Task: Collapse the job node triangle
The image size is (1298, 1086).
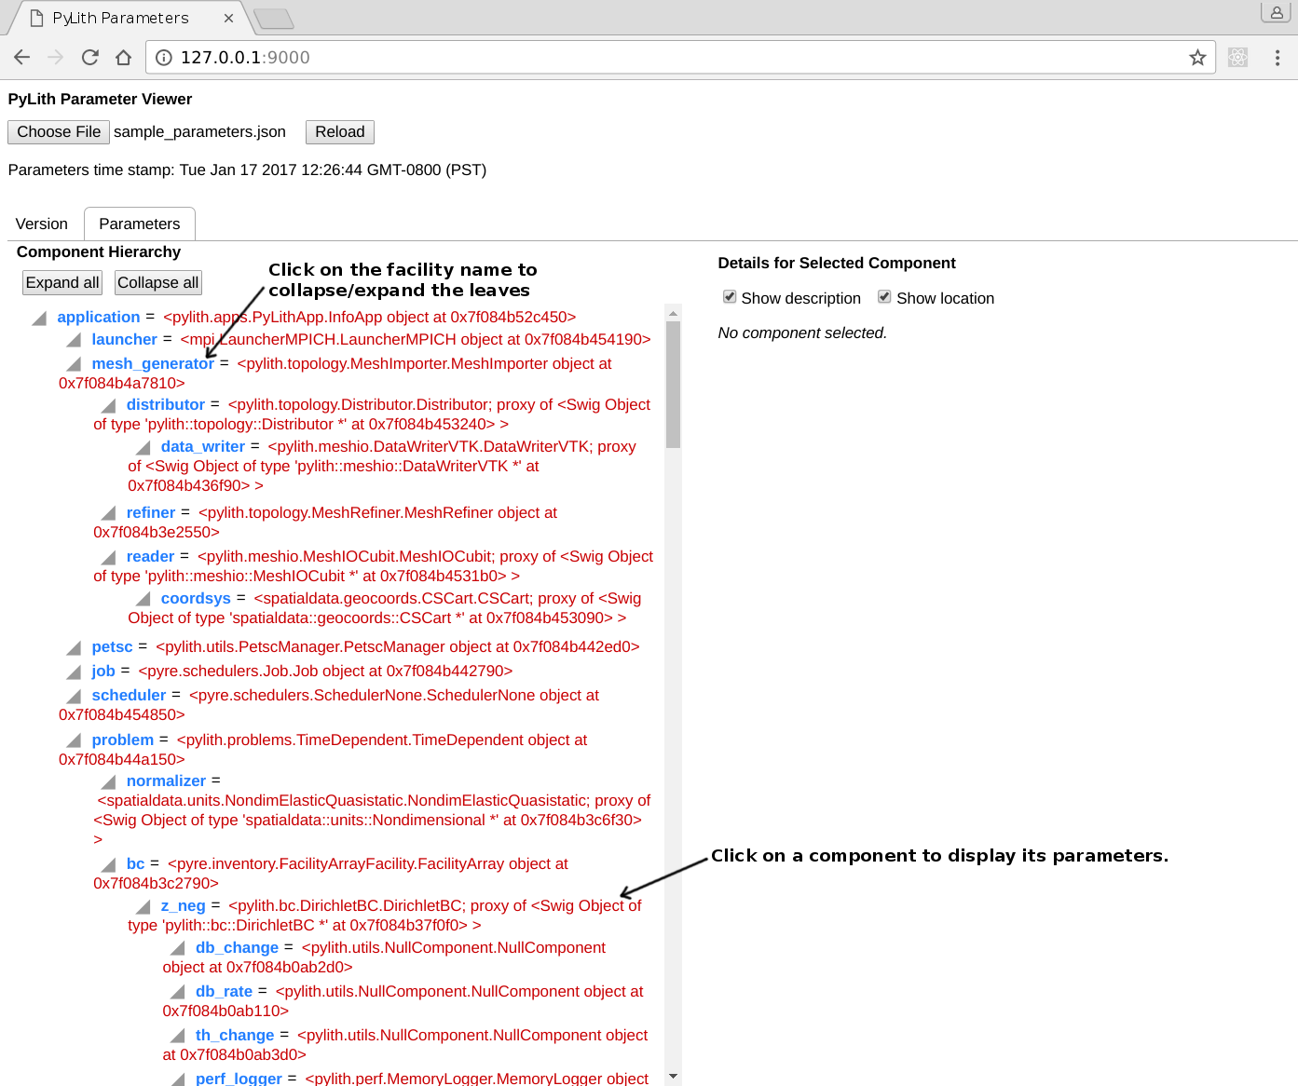Action: [x=74, y=672]
